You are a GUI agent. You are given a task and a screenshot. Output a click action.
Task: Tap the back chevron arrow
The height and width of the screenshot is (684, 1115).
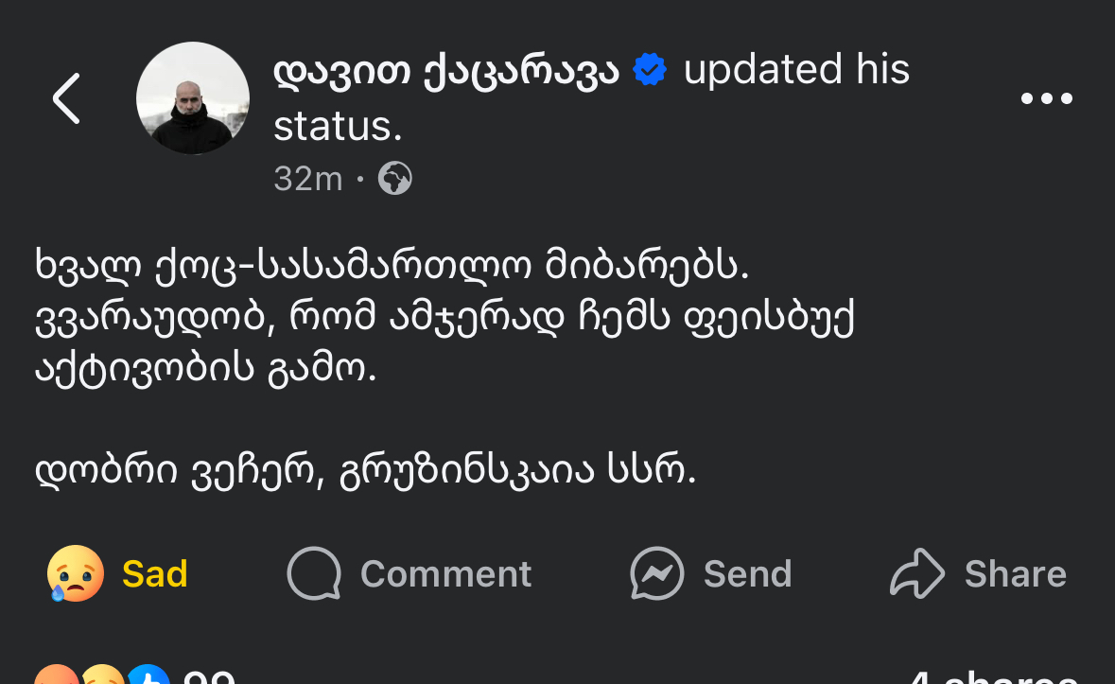pyautogui.click(x=66, y=98)
